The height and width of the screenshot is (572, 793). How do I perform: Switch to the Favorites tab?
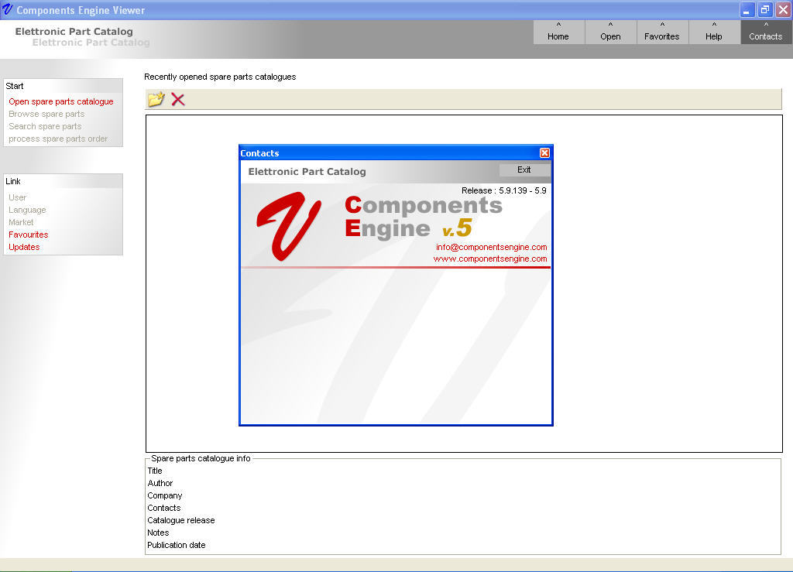(x=662, y=32)
